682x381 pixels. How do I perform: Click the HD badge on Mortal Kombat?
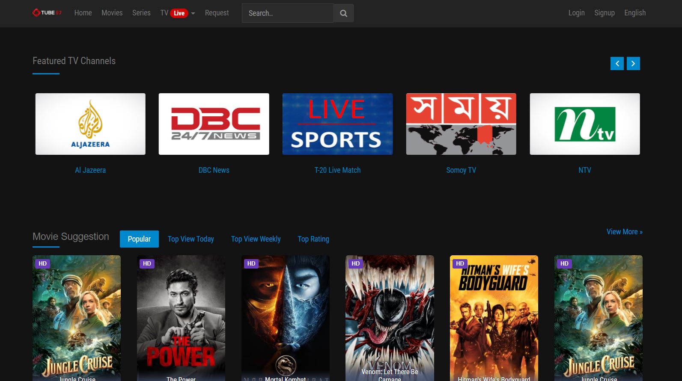251,263
